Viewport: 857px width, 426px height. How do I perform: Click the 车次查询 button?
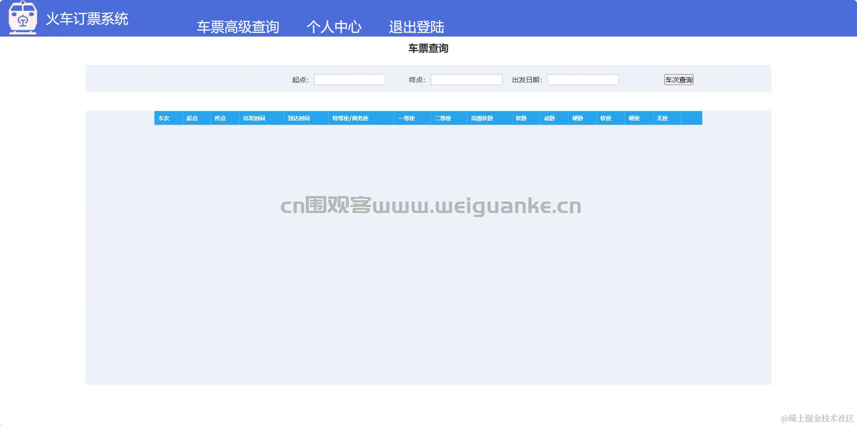pos(679,80)
